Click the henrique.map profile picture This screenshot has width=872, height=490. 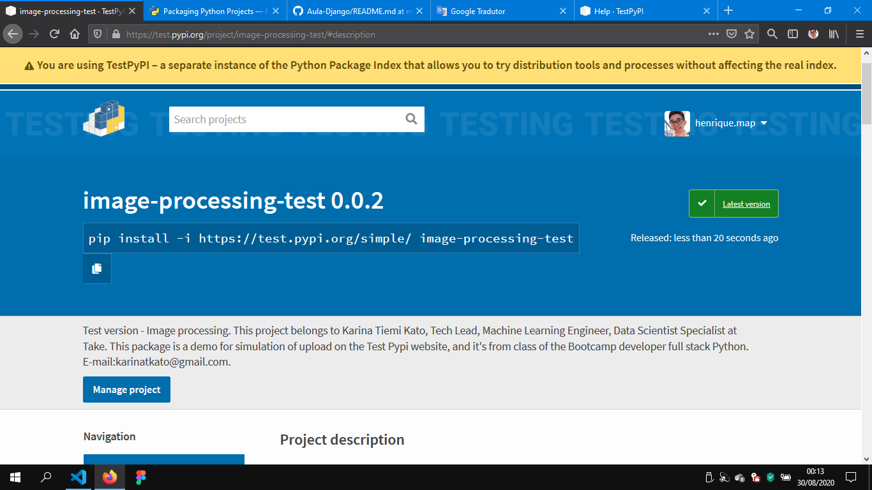point(677,123)
